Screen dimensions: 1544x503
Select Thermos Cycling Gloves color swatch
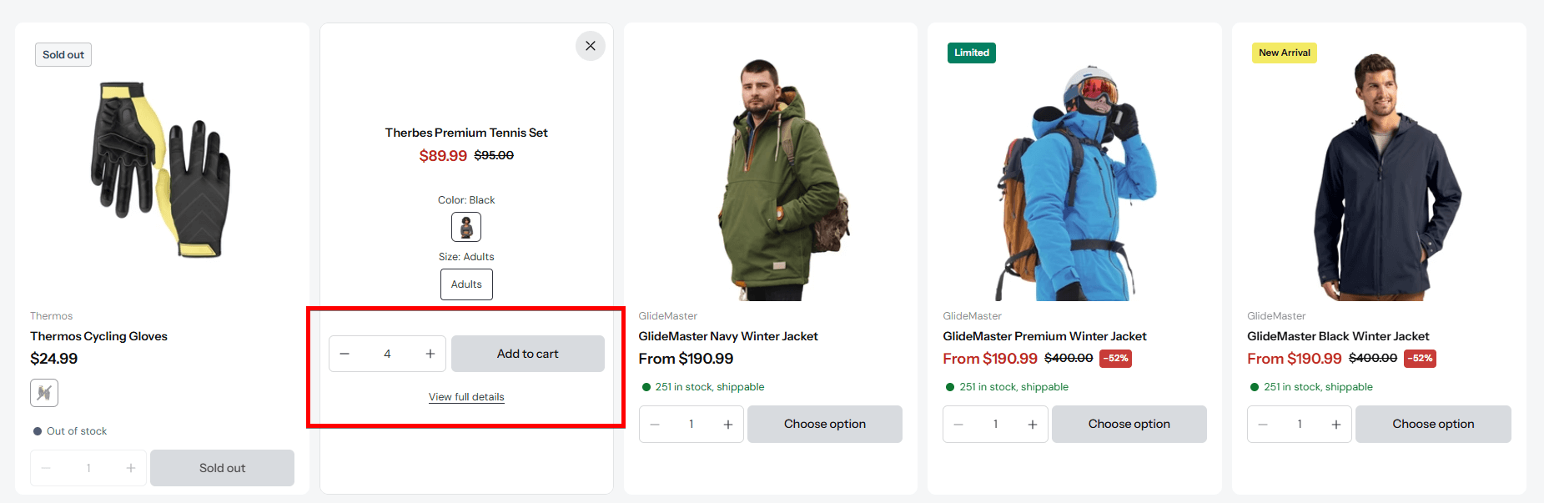(44, 393)
